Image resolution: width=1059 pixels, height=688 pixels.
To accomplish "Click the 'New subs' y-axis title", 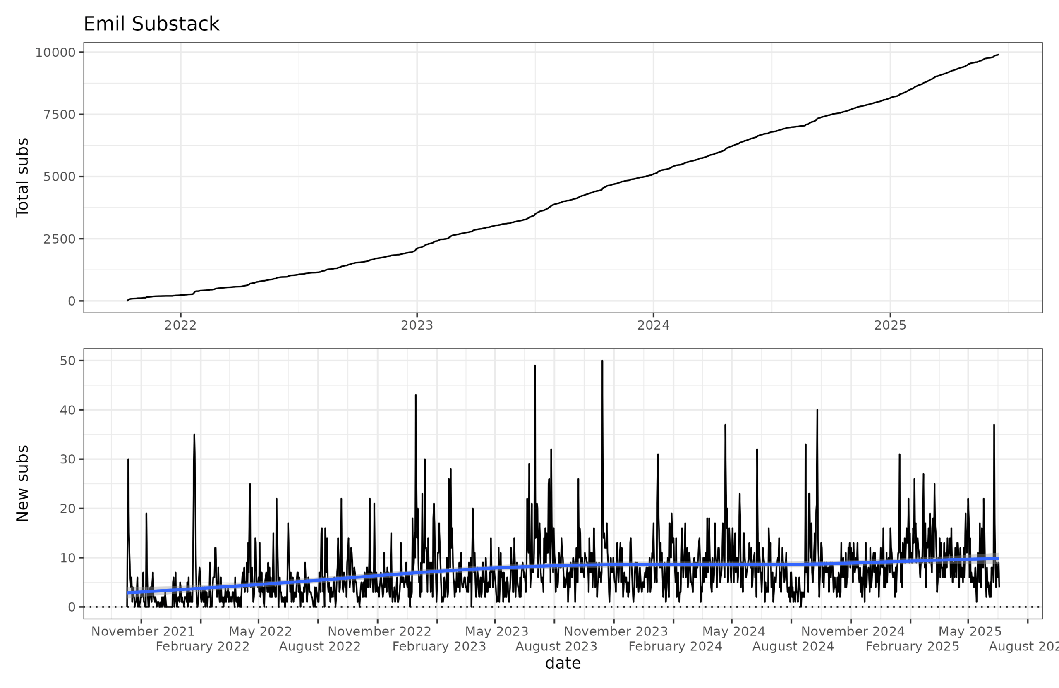I will tap(22, 483).
